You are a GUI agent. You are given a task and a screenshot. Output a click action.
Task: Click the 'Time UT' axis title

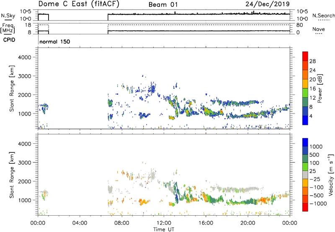pos(164,229)
